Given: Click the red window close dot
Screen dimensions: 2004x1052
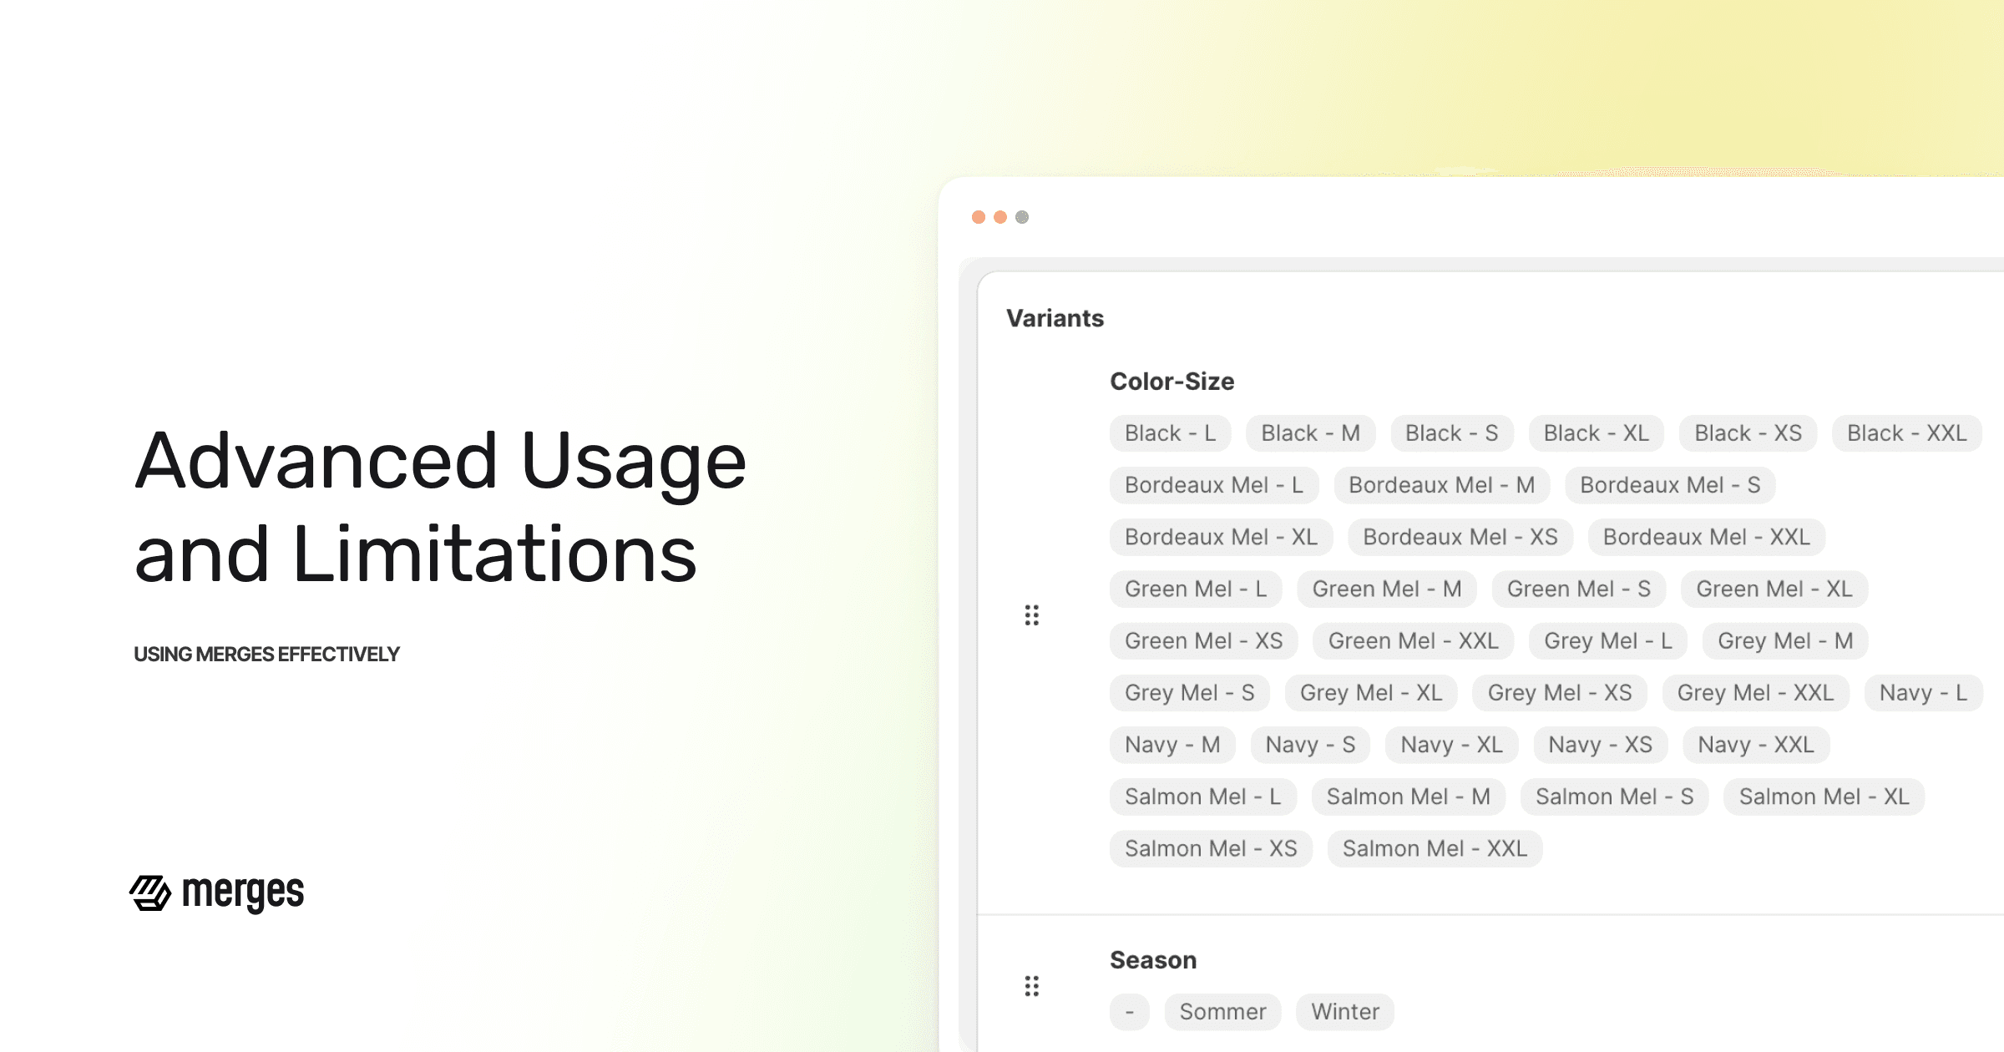Looking at the screenshot, I should 979,217.
